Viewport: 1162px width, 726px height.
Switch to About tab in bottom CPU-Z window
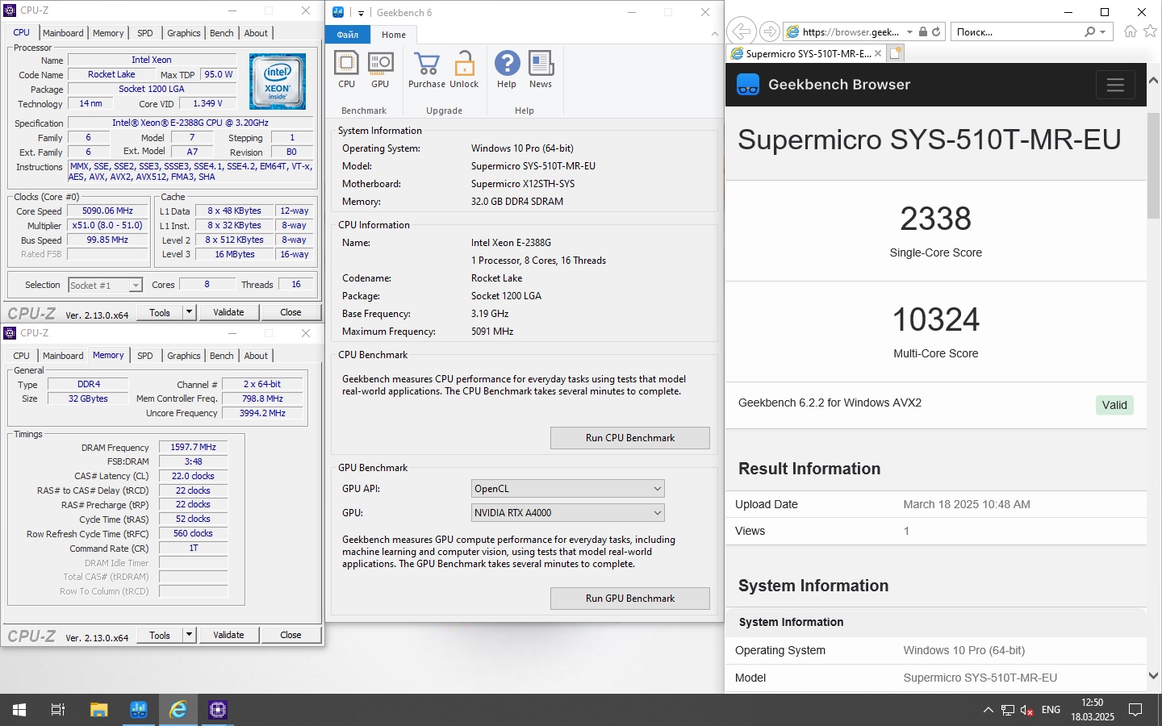click(x=256, y=356)
